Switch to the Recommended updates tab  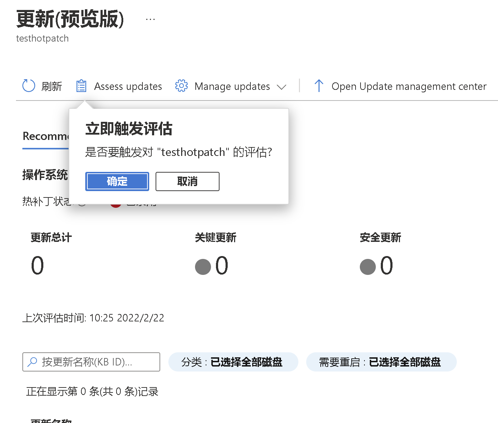(45, 136)
